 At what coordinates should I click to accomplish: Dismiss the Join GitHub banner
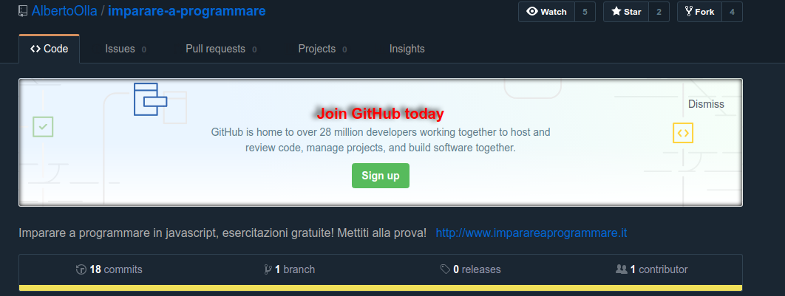(x=706, y=105)
